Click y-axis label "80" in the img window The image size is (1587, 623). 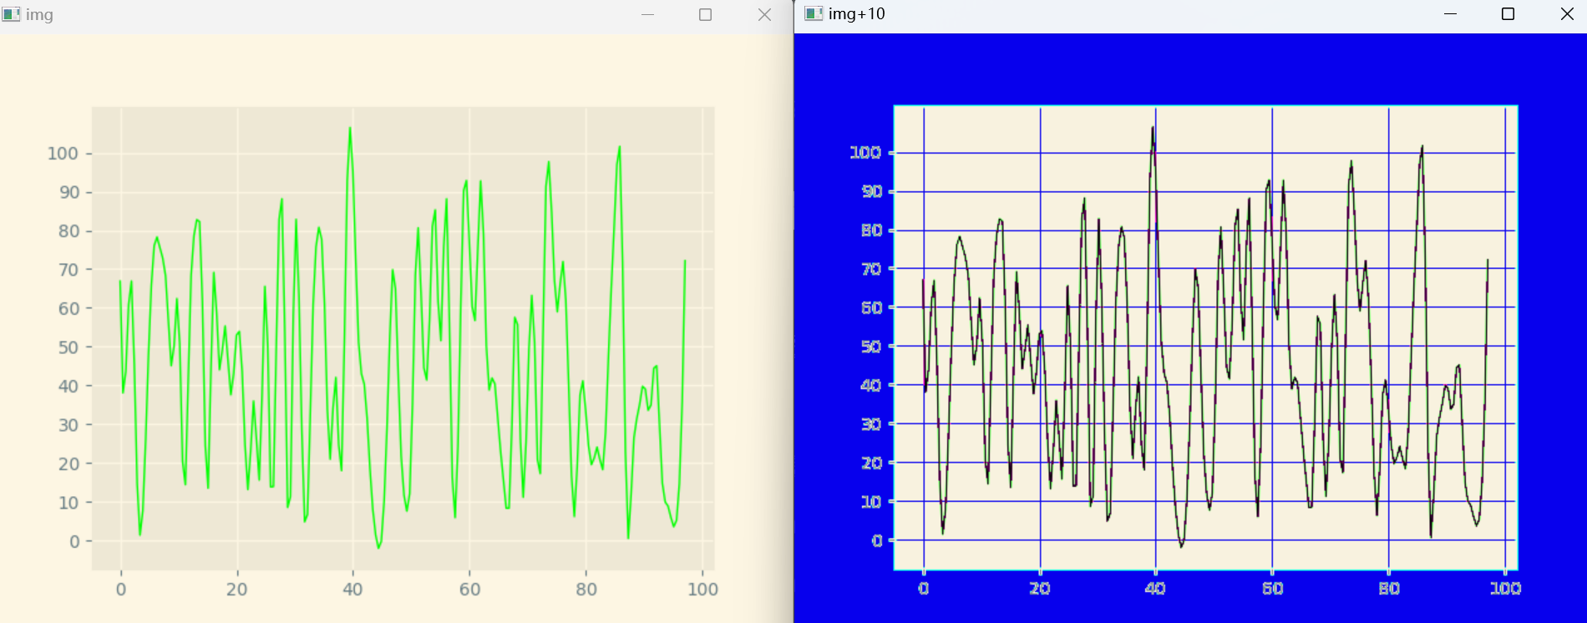[69, 231]
